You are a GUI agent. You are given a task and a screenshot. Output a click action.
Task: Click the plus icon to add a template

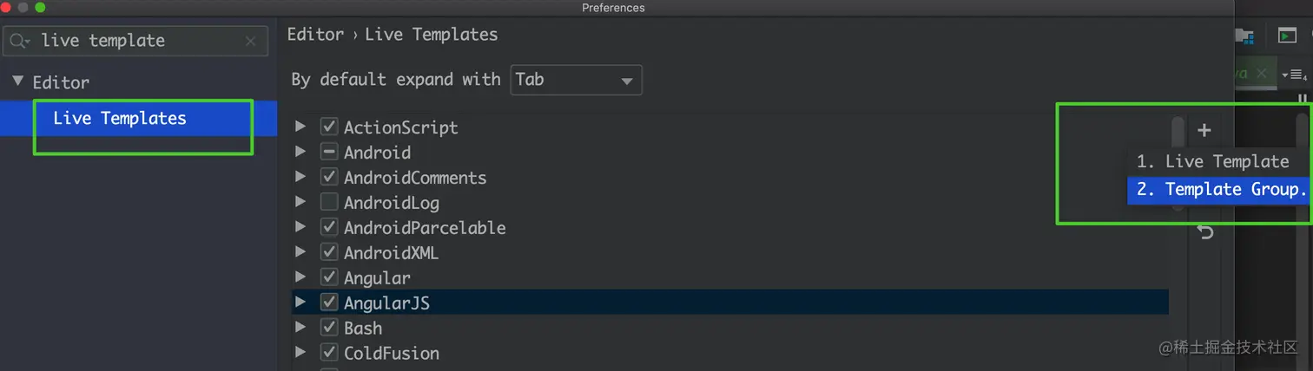[x=1204, y=131]
